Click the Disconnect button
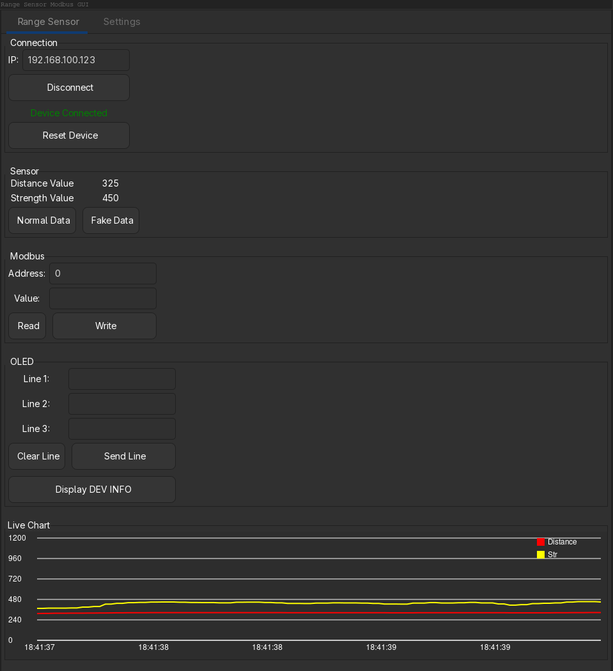This screenshot has height=671, width=613. (x=69, y=88)
